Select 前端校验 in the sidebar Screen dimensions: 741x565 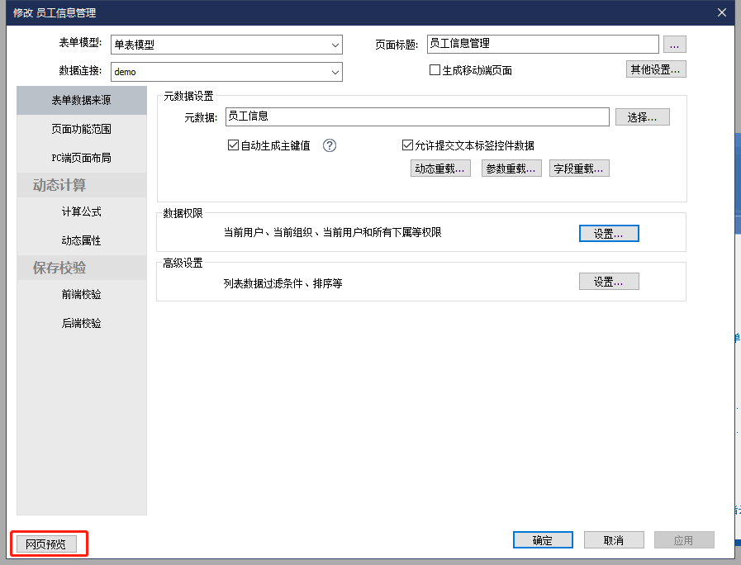pyautogui.click(x=81, y=294)
